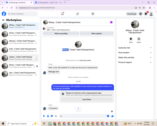Select the 7723236452 phone number message
The image size is (157, 126).
tap(53, 108)
